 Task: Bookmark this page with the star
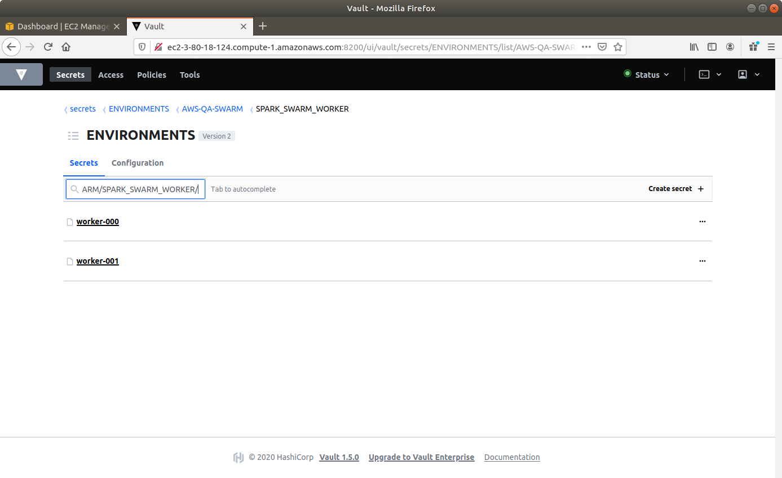tap(618, 47)
